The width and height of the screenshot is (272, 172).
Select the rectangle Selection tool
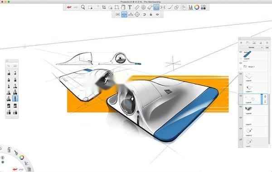[x=90, y=7]
